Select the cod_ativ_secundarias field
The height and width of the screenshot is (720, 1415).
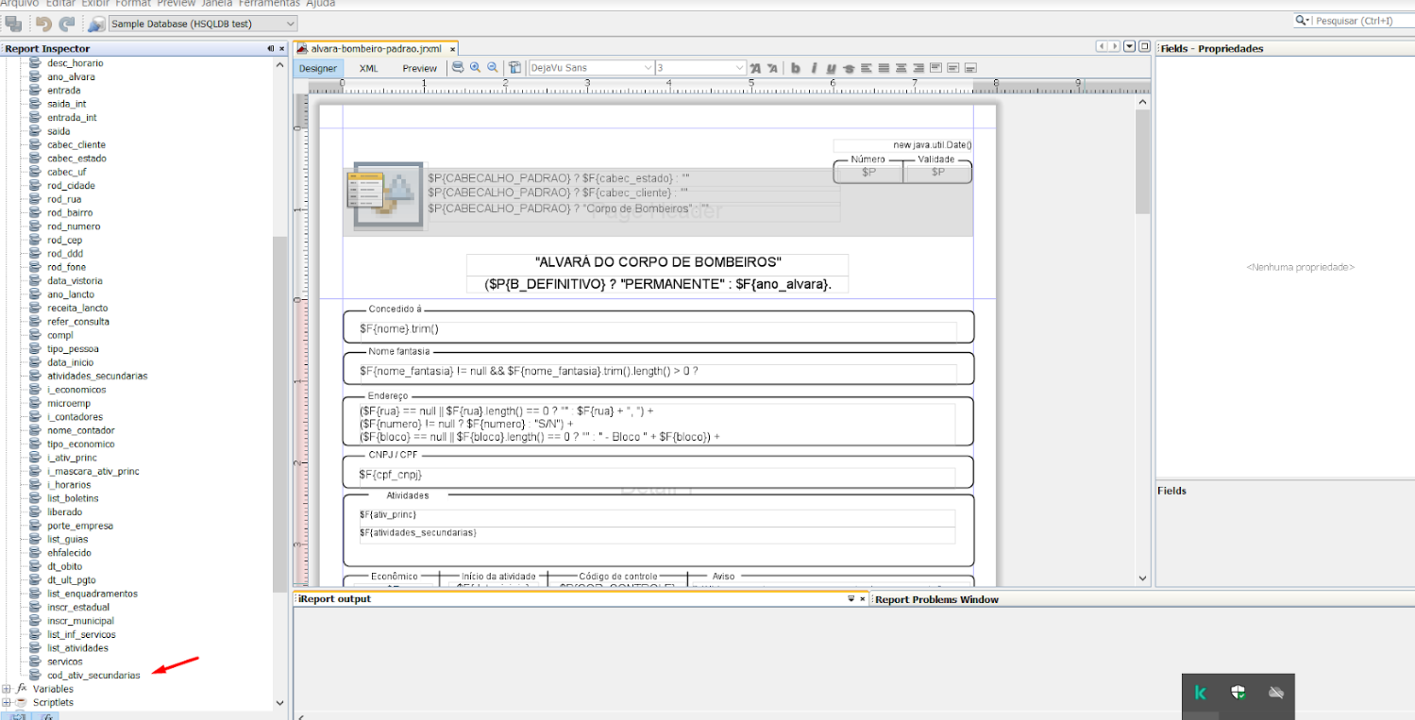pos(93,676)
